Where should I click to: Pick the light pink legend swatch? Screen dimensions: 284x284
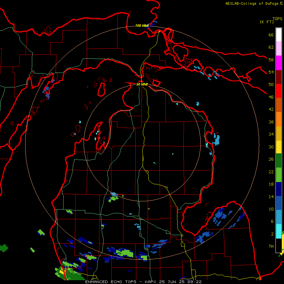(279, 49)
